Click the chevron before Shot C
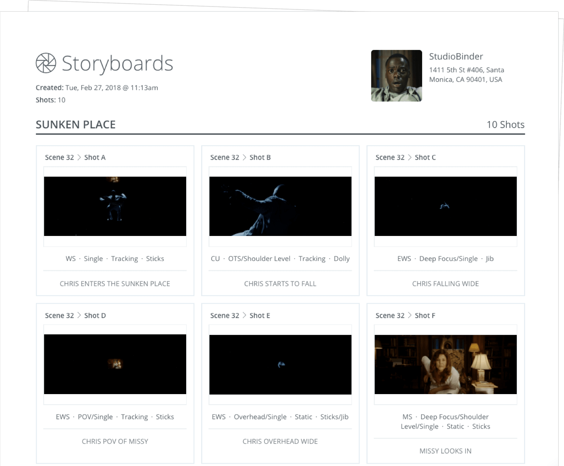The width and height of the screenshot is (564, 466). [409, 157]
